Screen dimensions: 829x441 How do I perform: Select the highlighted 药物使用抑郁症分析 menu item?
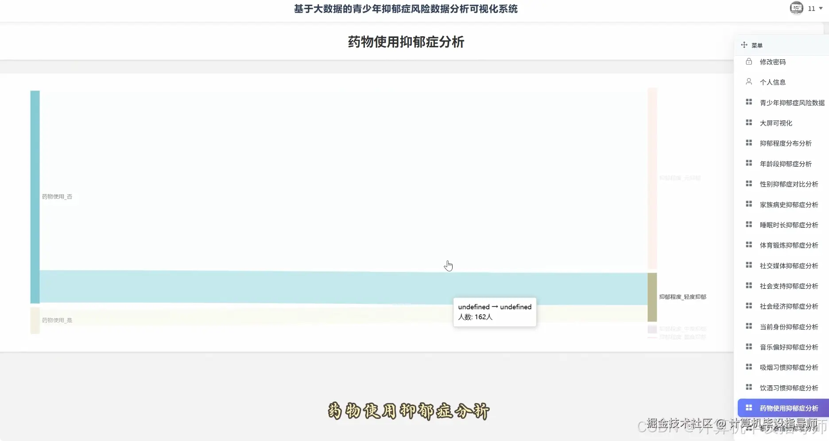(x=789, y=408)
